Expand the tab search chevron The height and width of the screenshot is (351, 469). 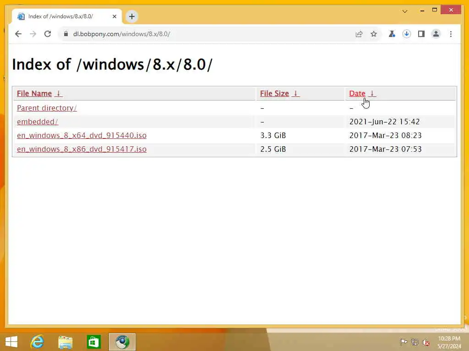405,11
